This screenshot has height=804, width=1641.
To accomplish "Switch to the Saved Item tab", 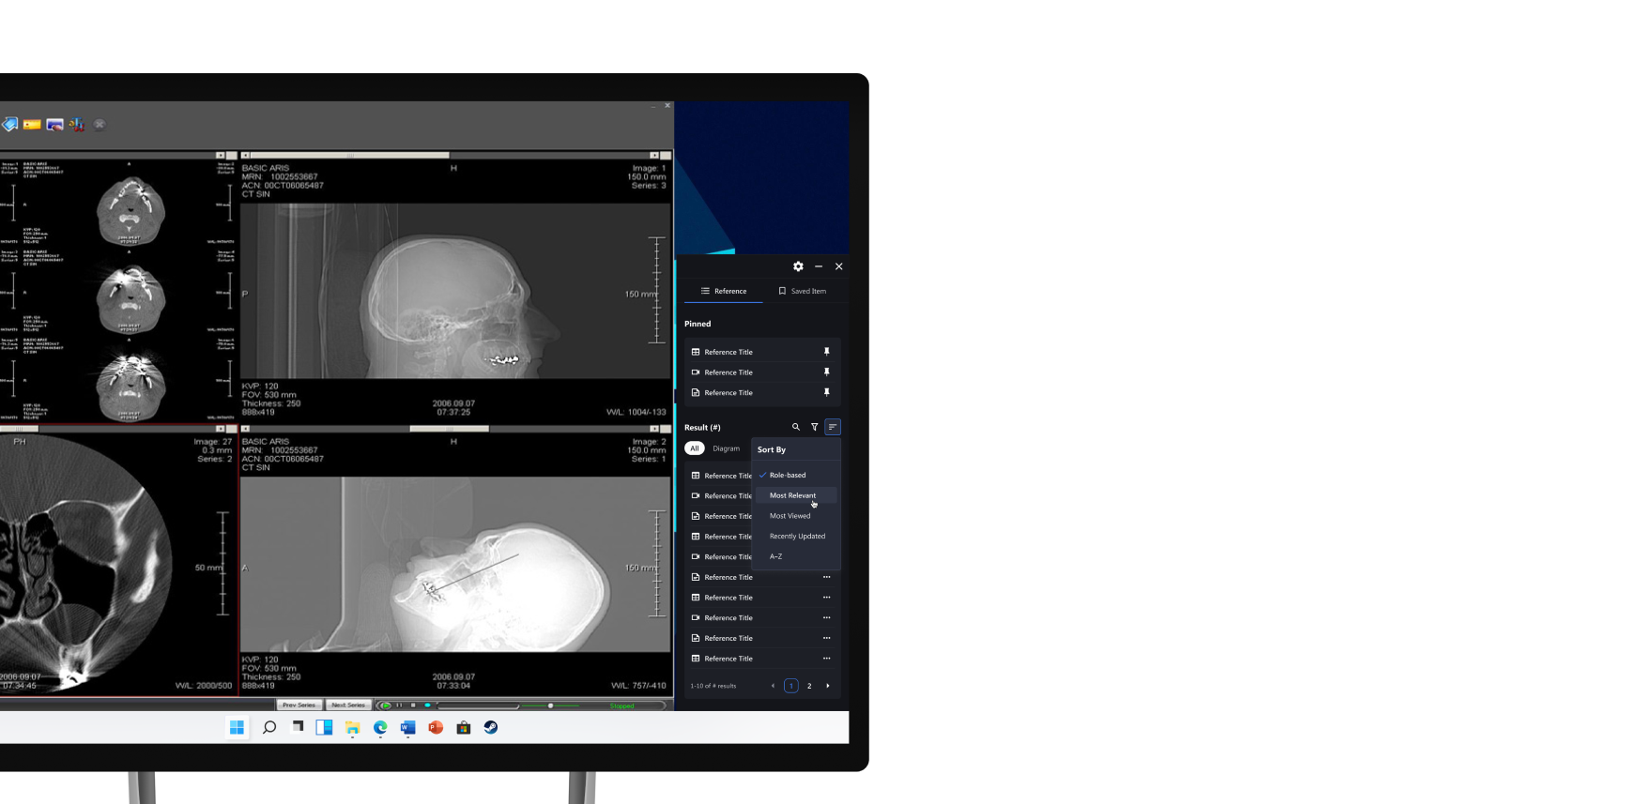I will pos(802,291).
